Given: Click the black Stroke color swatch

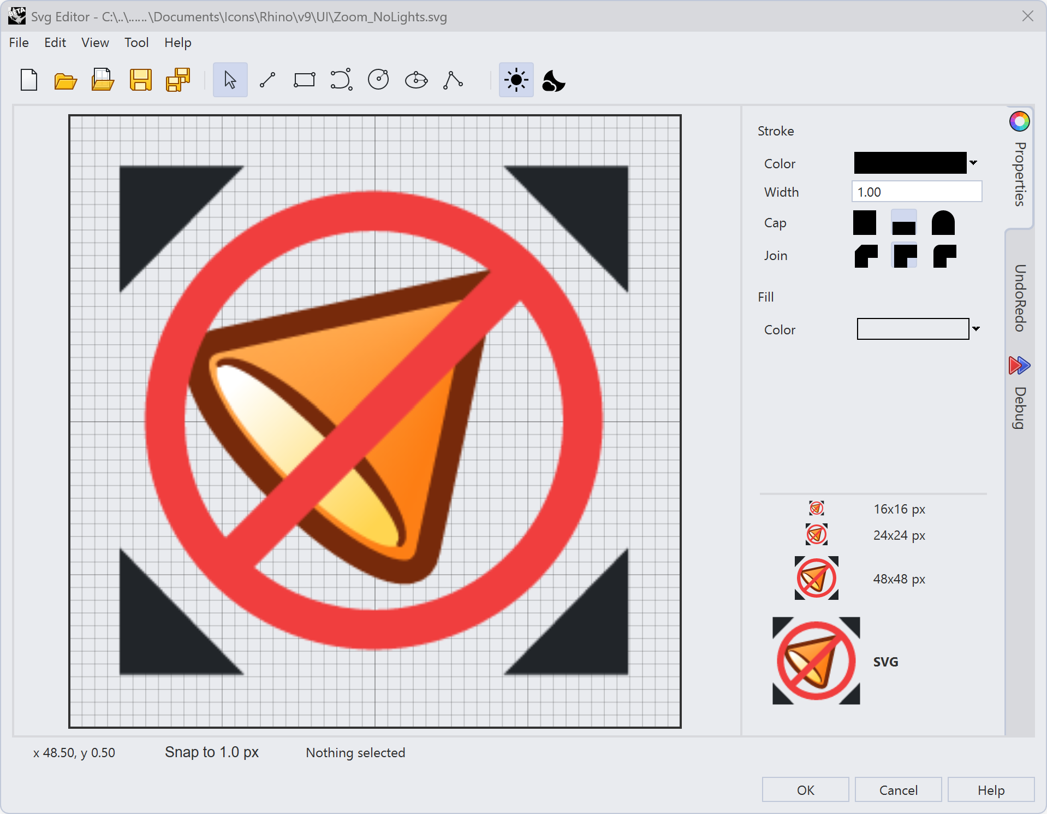Looking at the screenshot, I should click(910, 163).
